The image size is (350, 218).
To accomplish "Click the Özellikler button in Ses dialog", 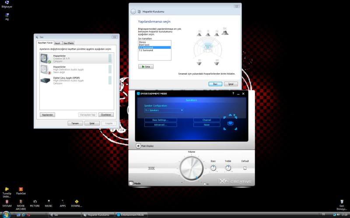I will click(x=106, y=115).
